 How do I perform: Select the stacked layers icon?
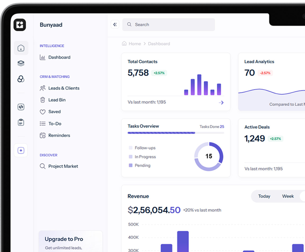pos(21,63)
